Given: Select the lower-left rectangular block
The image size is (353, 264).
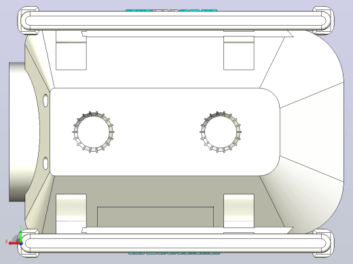Looking at the screenshot, I should pos(71,213).
